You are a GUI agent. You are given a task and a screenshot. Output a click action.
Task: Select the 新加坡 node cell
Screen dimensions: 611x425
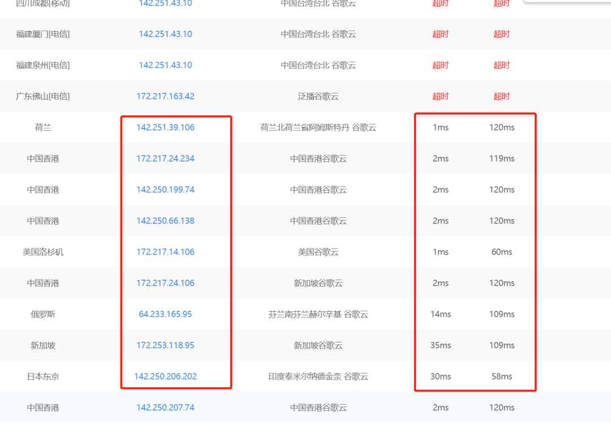tap(43, 345)
